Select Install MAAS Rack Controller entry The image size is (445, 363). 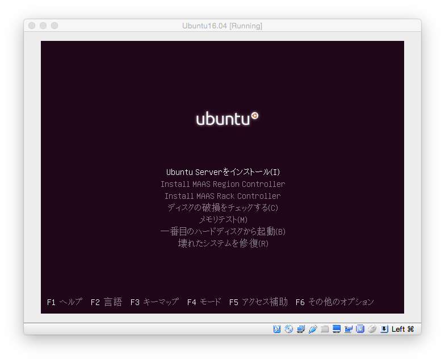[x=222, y=196]
